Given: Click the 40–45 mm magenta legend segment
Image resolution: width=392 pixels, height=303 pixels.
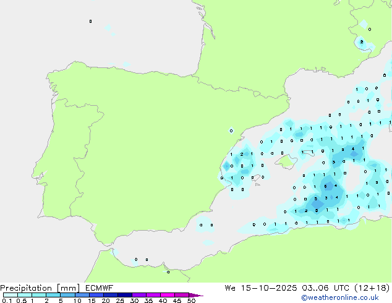Looking at the screenshot, I should (x=168, y=295).
